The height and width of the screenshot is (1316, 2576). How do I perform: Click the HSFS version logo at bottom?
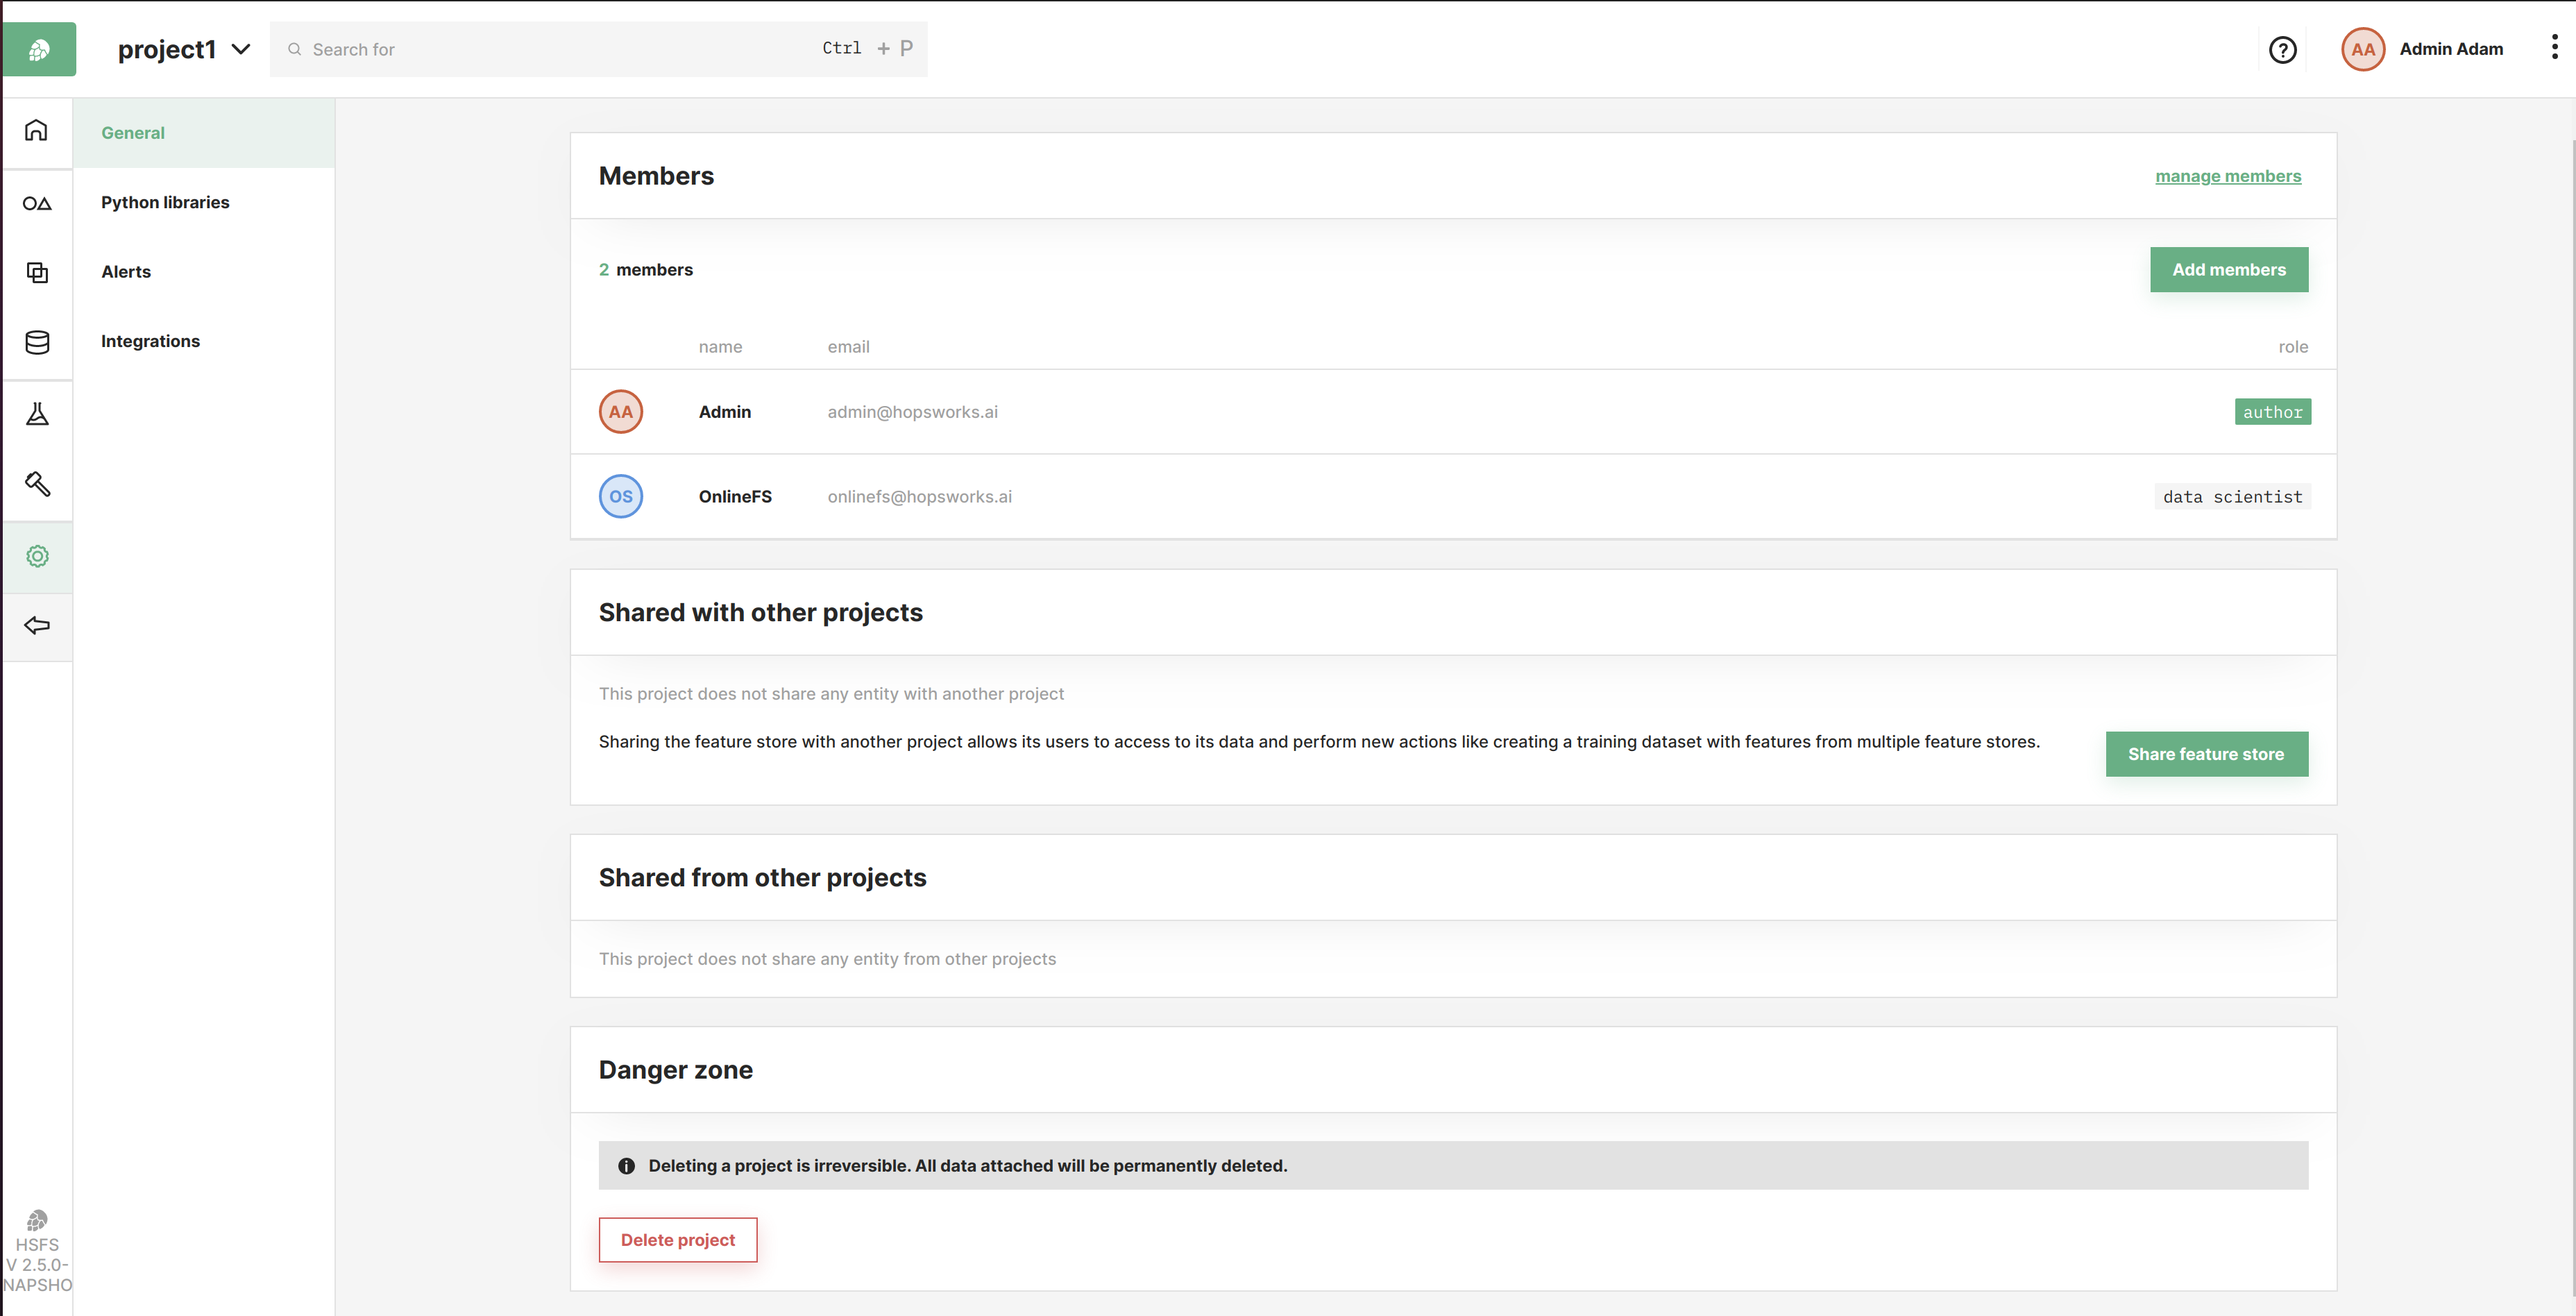coord(37,1220)
